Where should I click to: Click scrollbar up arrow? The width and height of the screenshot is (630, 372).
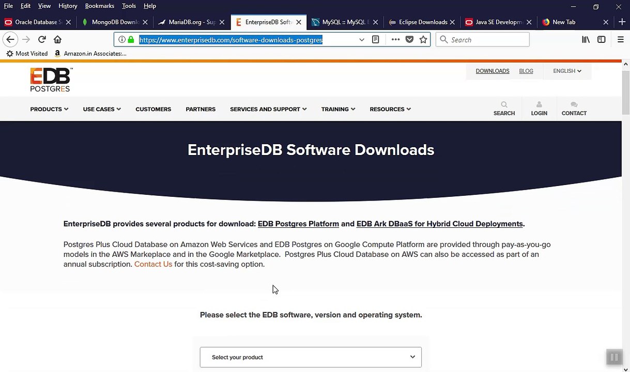pyautogui.click(x=626, y=64)
